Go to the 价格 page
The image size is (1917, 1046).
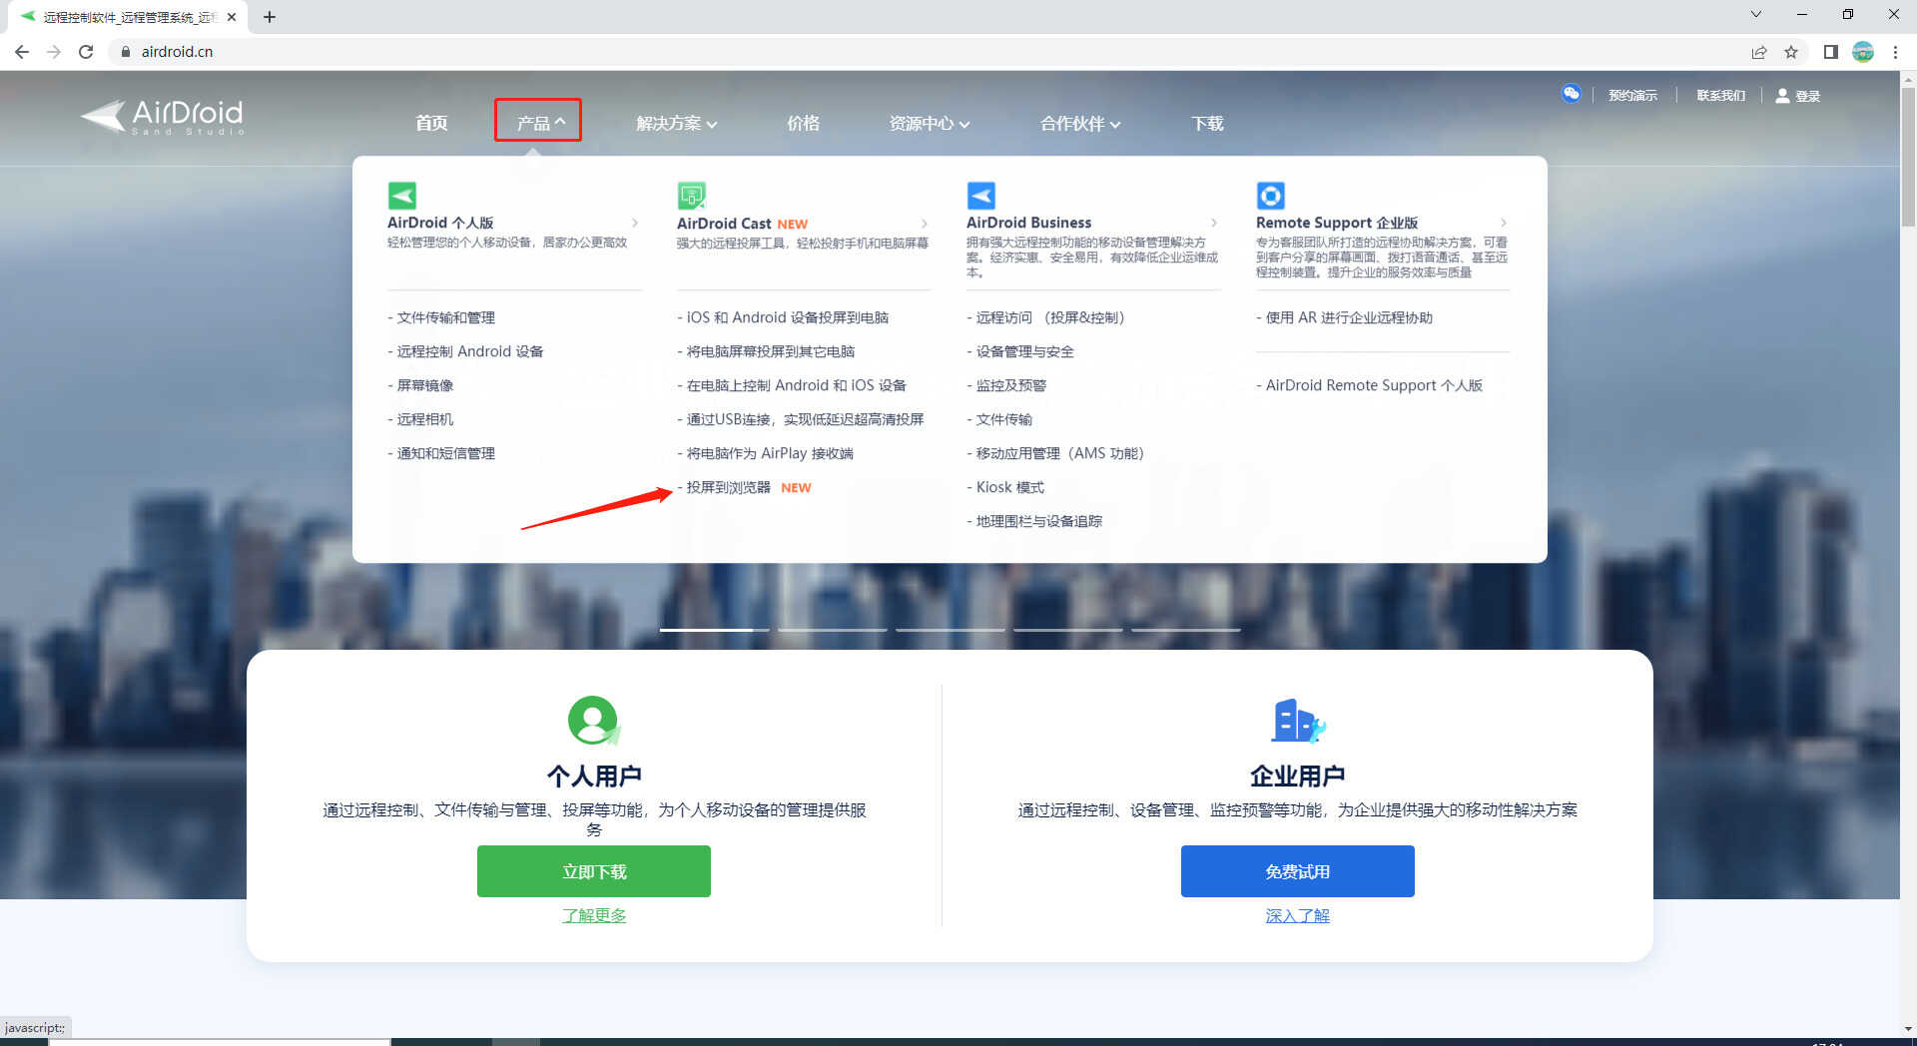pyautogui.click(x=803, y=124)
